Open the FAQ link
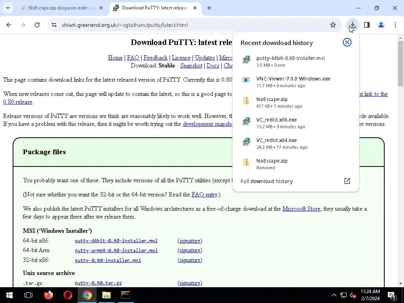 [133, 58]
